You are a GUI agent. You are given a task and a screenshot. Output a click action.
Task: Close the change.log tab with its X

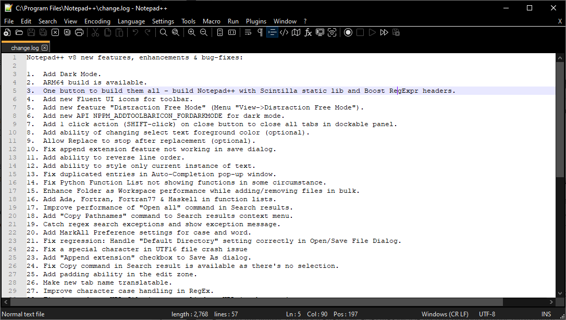coord(44,47)
